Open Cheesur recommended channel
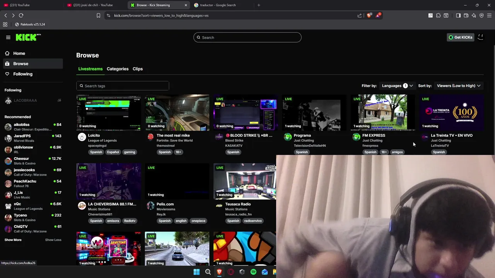 pos(33,161)
